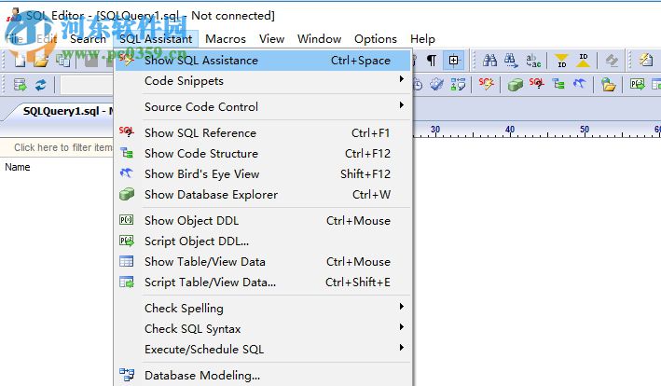Click the blue bird's eye view toolbar icon
The width and height of the screenshot is (661, 386).
coord(580,84)
